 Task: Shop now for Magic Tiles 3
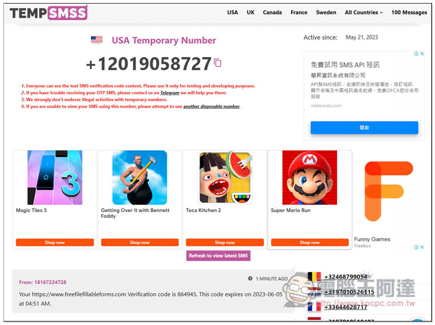(55, 242)
